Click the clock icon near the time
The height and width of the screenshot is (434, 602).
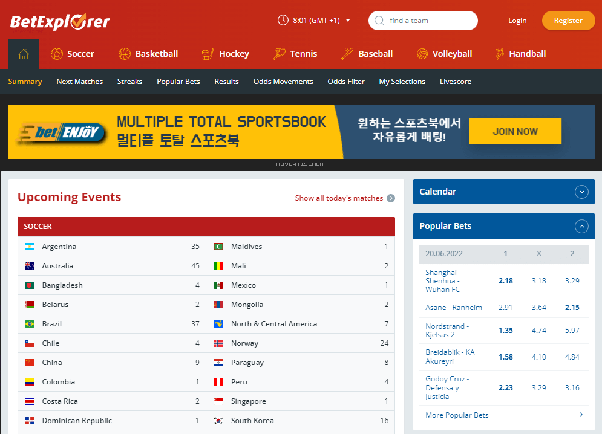click(283, 20)
